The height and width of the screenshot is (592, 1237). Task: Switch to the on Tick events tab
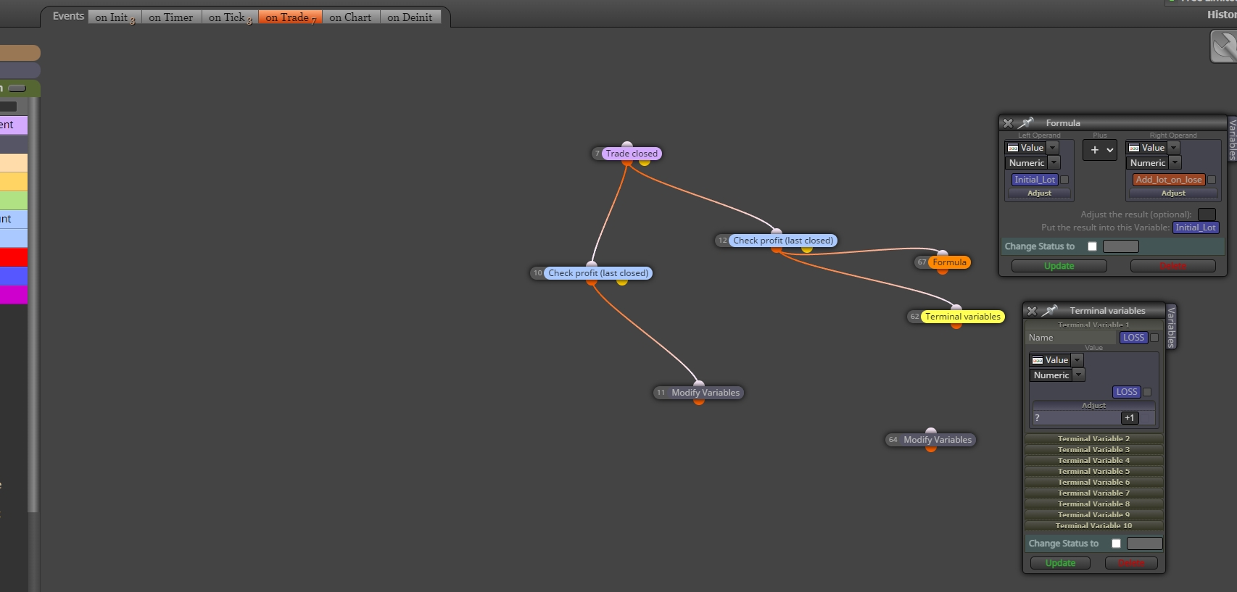coord(230,17)
